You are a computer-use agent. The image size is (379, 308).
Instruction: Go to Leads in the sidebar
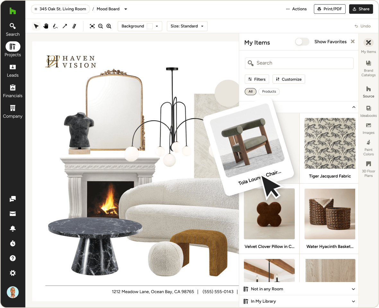coord(13,71)
